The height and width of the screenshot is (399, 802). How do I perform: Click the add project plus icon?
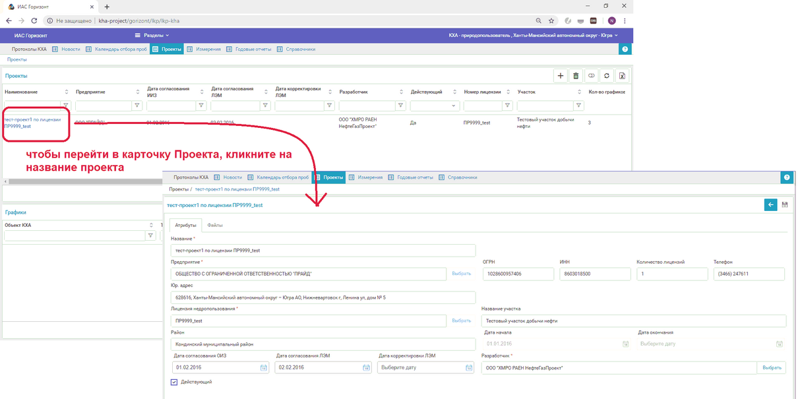[561, 76]
